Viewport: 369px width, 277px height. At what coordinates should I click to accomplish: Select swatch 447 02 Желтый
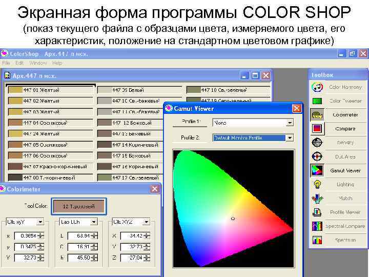pyautogui.click(x=51, y=101)
